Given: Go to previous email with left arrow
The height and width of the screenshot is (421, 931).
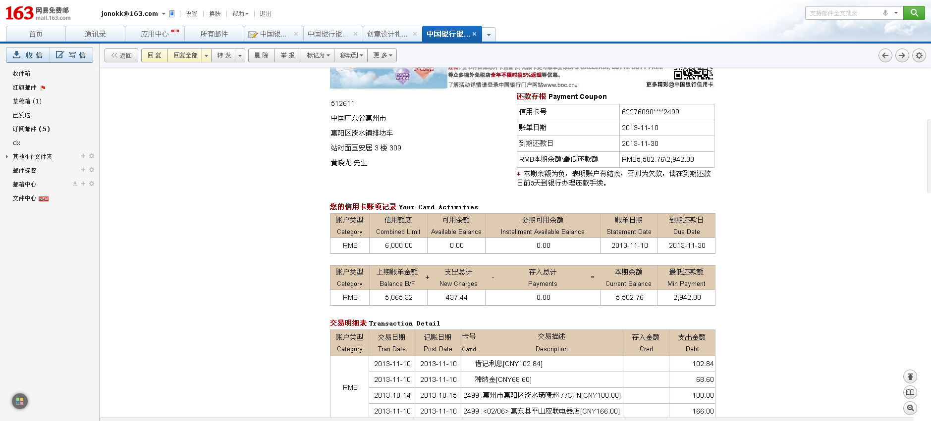Looking at the screenshot, I should pos(885,55).
